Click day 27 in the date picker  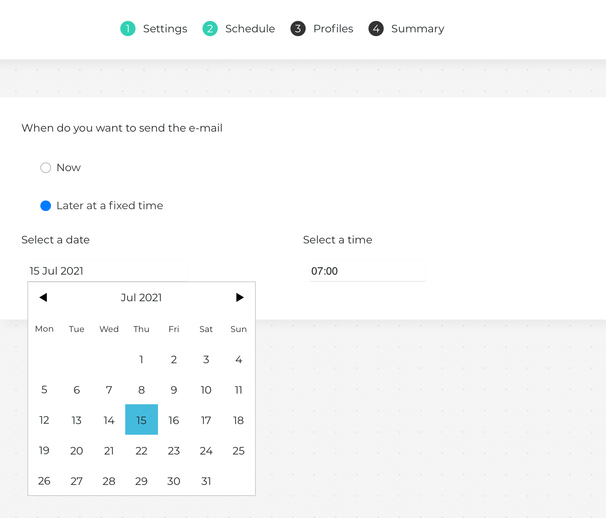tap(77, 481)
